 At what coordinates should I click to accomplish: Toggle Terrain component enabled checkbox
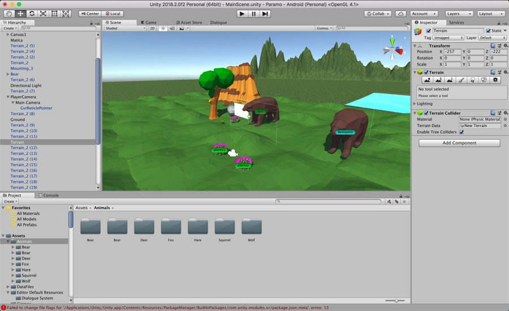coord(426,72)
